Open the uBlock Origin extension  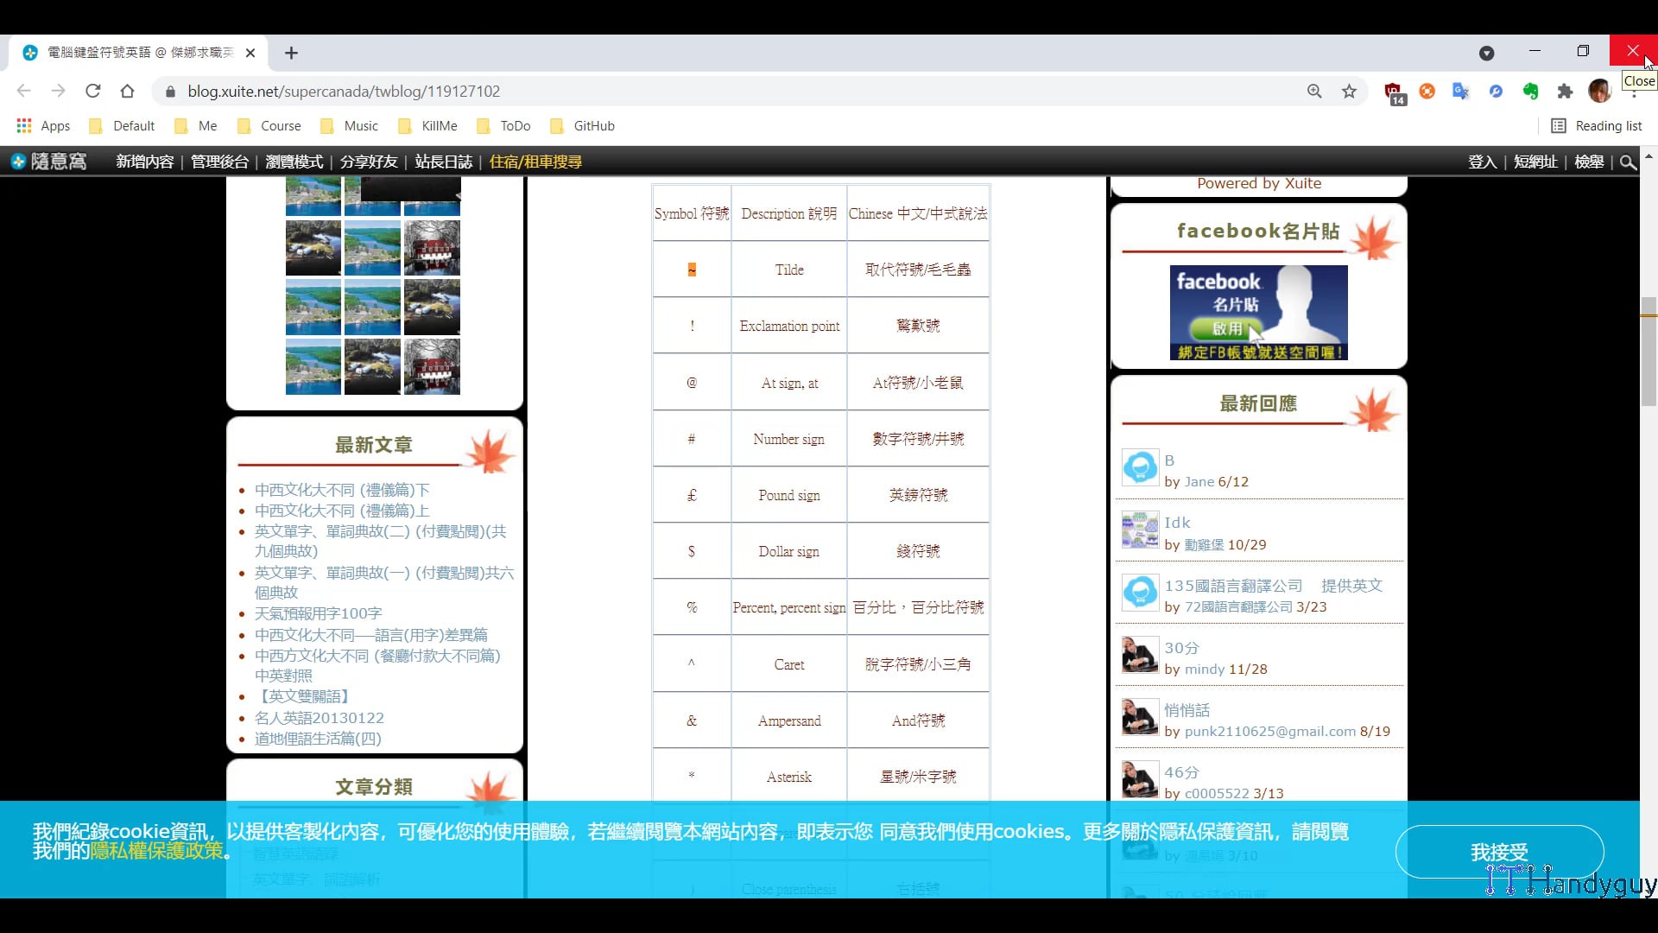click(x=1392, y=91)
